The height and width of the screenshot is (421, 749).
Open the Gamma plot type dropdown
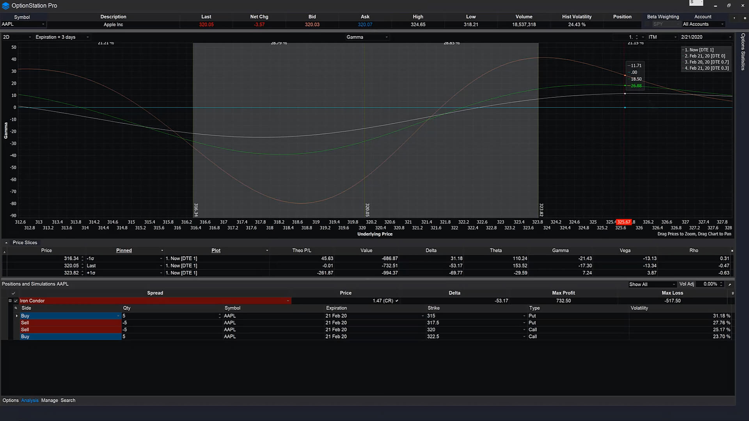tap(386, 37)
